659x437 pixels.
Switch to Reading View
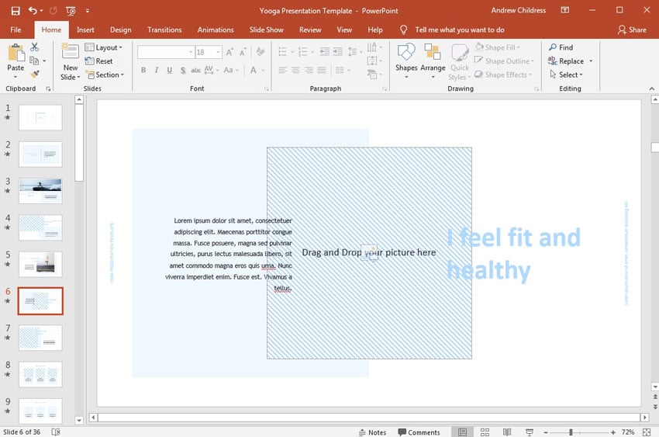pos(507,432)
